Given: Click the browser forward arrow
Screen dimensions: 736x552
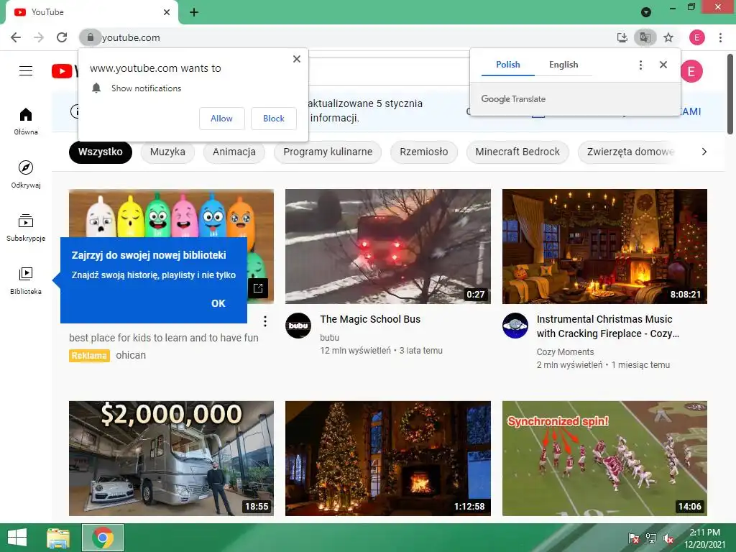Looking at the screenshot, I should 39,37.
